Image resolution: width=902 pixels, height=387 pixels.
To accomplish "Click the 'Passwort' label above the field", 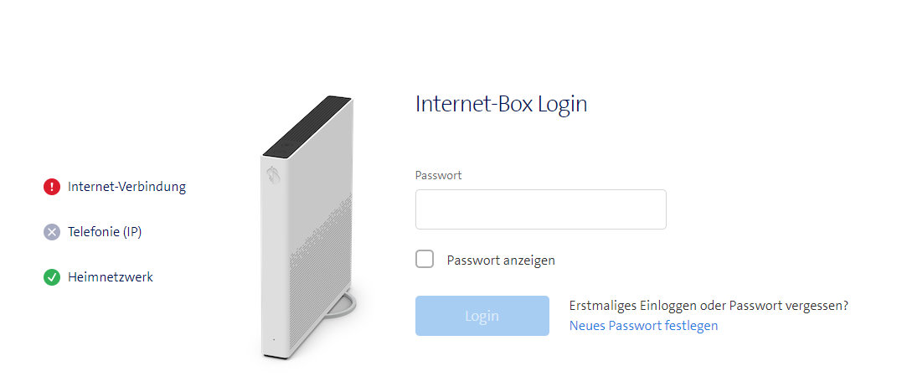I will coord(438,175).
